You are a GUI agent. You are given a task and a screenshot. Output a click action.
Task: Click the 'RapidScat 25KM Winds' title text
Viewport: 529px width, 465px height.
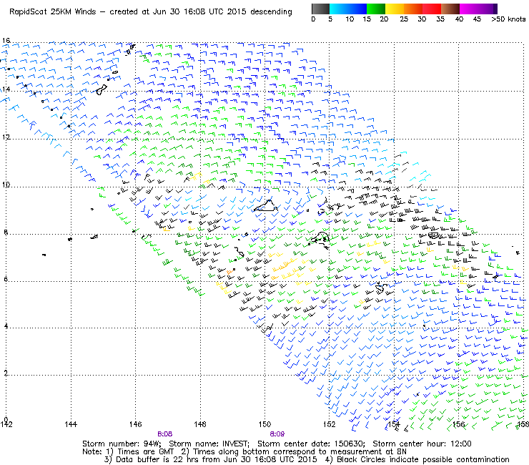tap(53, 12)
